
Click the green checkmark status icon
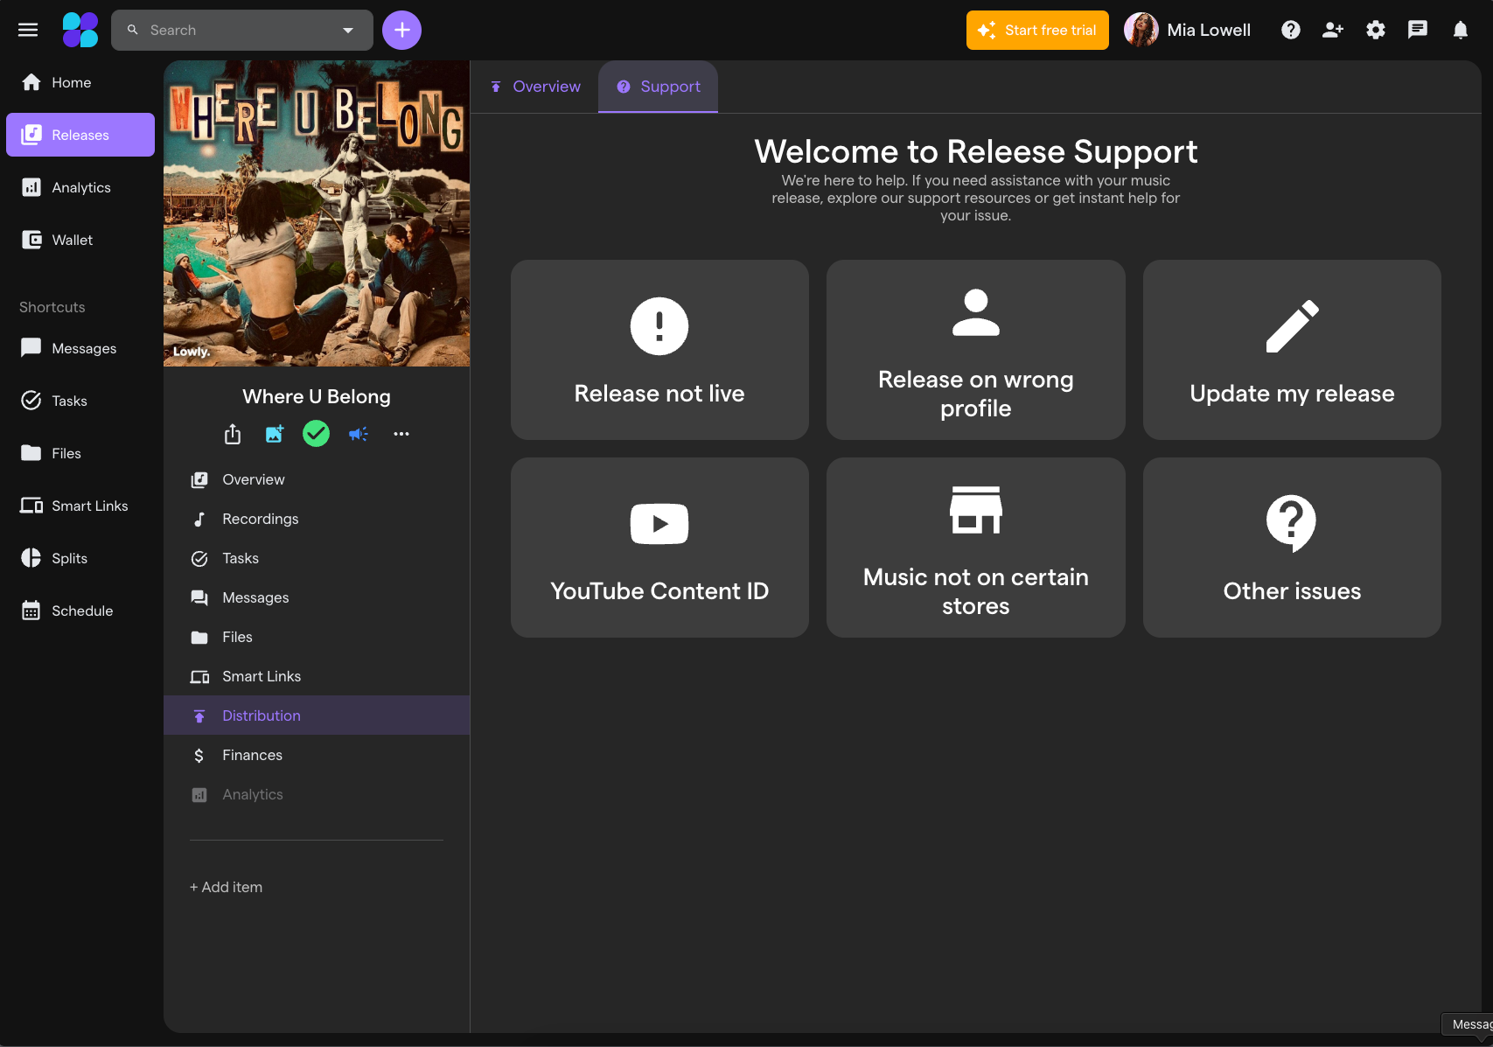(316, 434)
